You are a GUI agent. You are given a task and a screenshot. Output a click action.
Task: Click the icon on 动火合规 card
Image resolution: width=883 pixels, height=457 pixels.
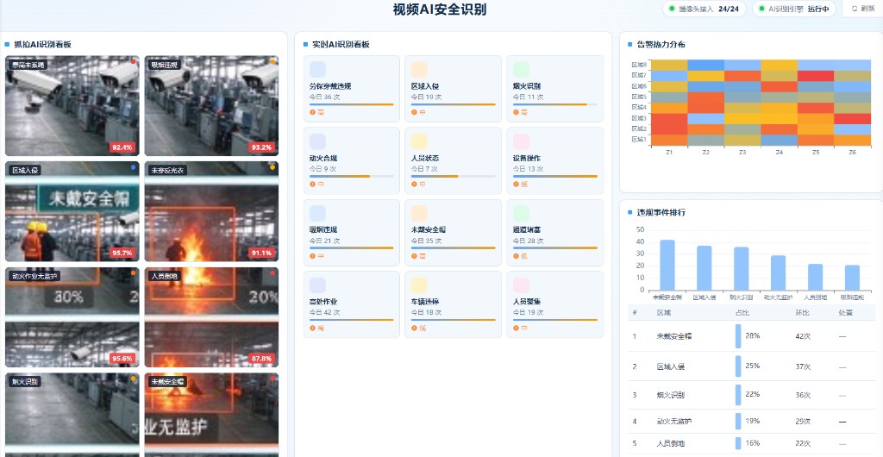click(x=317, y=141)
